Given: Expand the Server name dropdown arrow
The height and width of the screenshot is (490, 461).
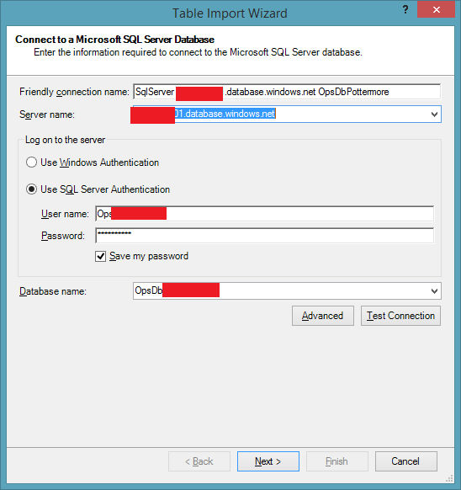Looking at the screenshot, I should pyautogui.click(x=434, y=115).
